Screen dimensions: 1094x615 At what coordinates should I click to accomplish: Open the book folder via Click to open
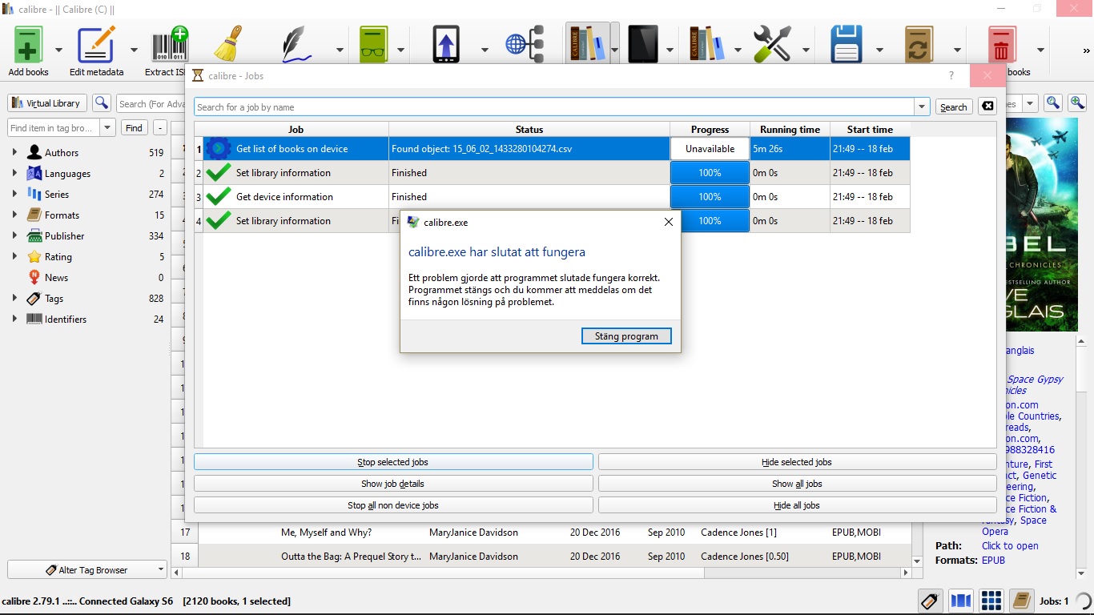(1010, 545)
